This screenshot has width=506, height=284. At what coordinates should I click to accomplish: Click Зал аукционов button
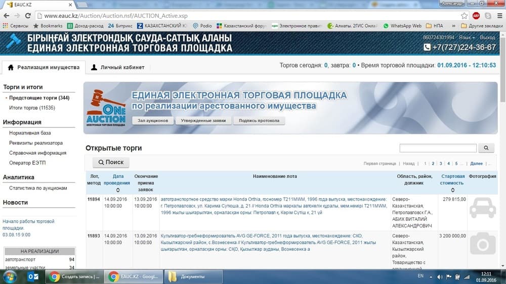pyautogui.click(x=153, y=121)
